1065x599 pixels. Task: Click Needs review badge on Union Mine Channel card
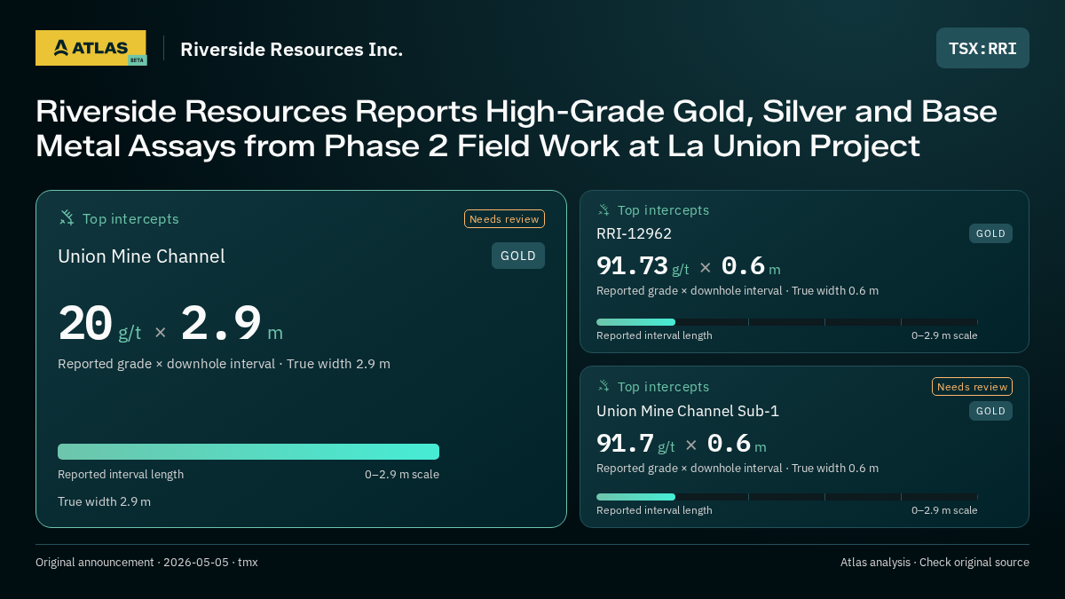[x=504, y=219]
